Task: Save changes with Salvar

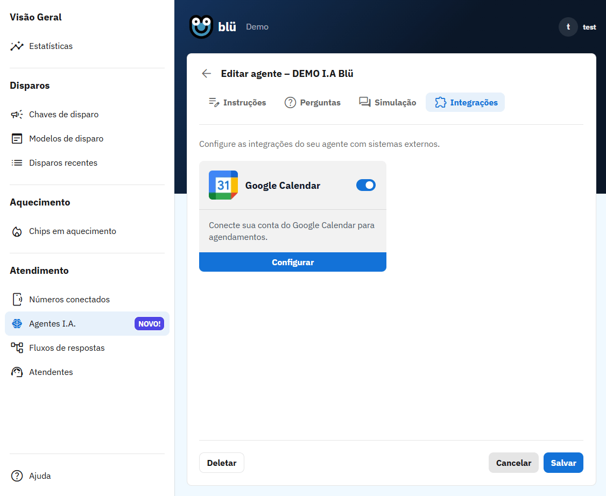Action: click(563, 463)
